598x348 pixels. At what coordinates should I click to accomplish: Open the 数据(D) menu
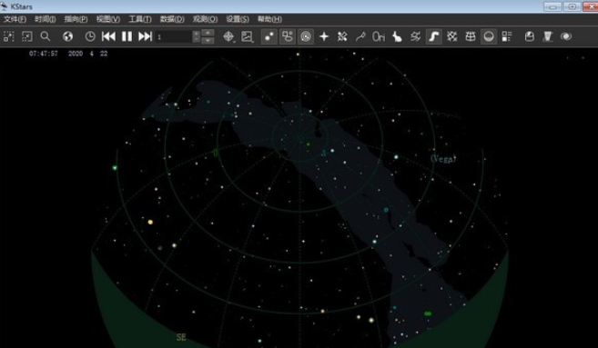tap(172, 19)
